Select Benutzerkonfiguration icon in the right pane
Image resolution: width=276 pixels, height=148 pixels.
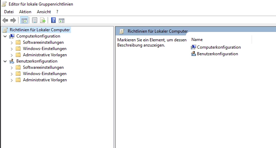(x=194, y=54)
